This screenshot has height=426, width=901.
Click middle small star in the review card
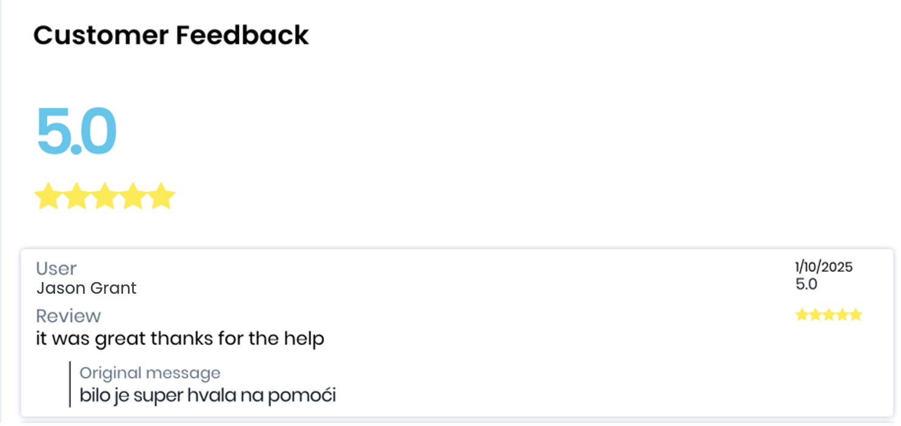829,314
